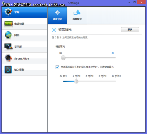Click the 30 sec timeout label
147x134 pixels.
[x=63, y=76]
